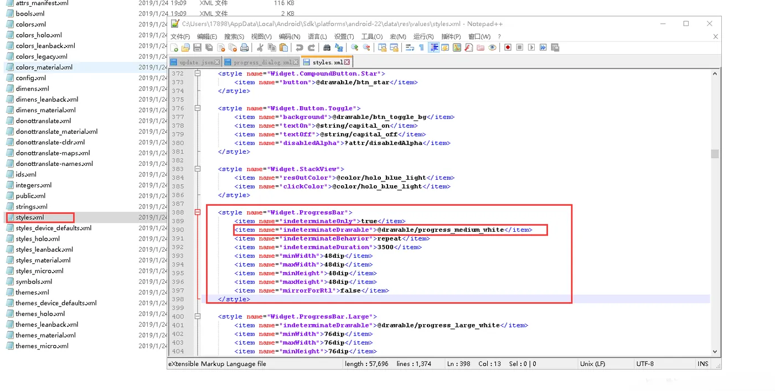The width and height of the screenshot is (775, 391).
Task: Close document with the menu bar X
Action: [715, 37]
